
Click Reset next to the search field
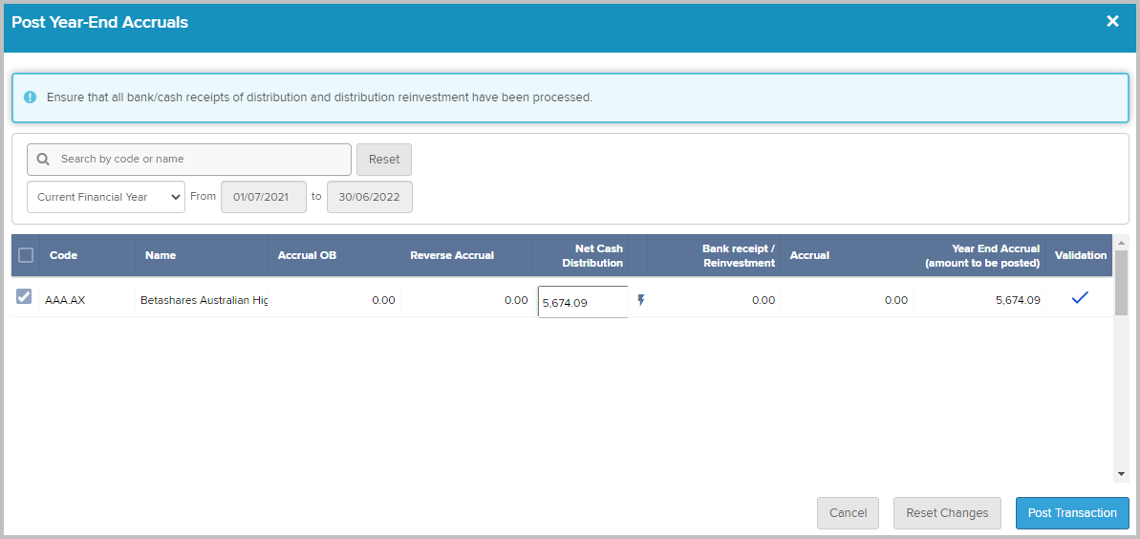click(384, 160)
